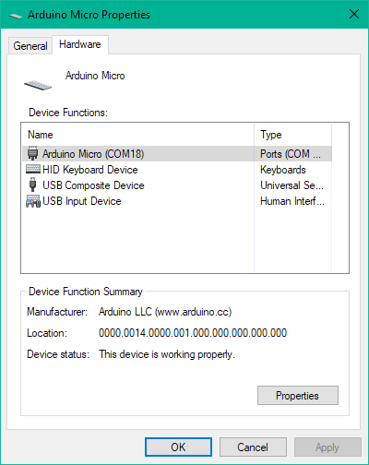
Task: Click the Keyboards type cell
Action: (283, 170)
